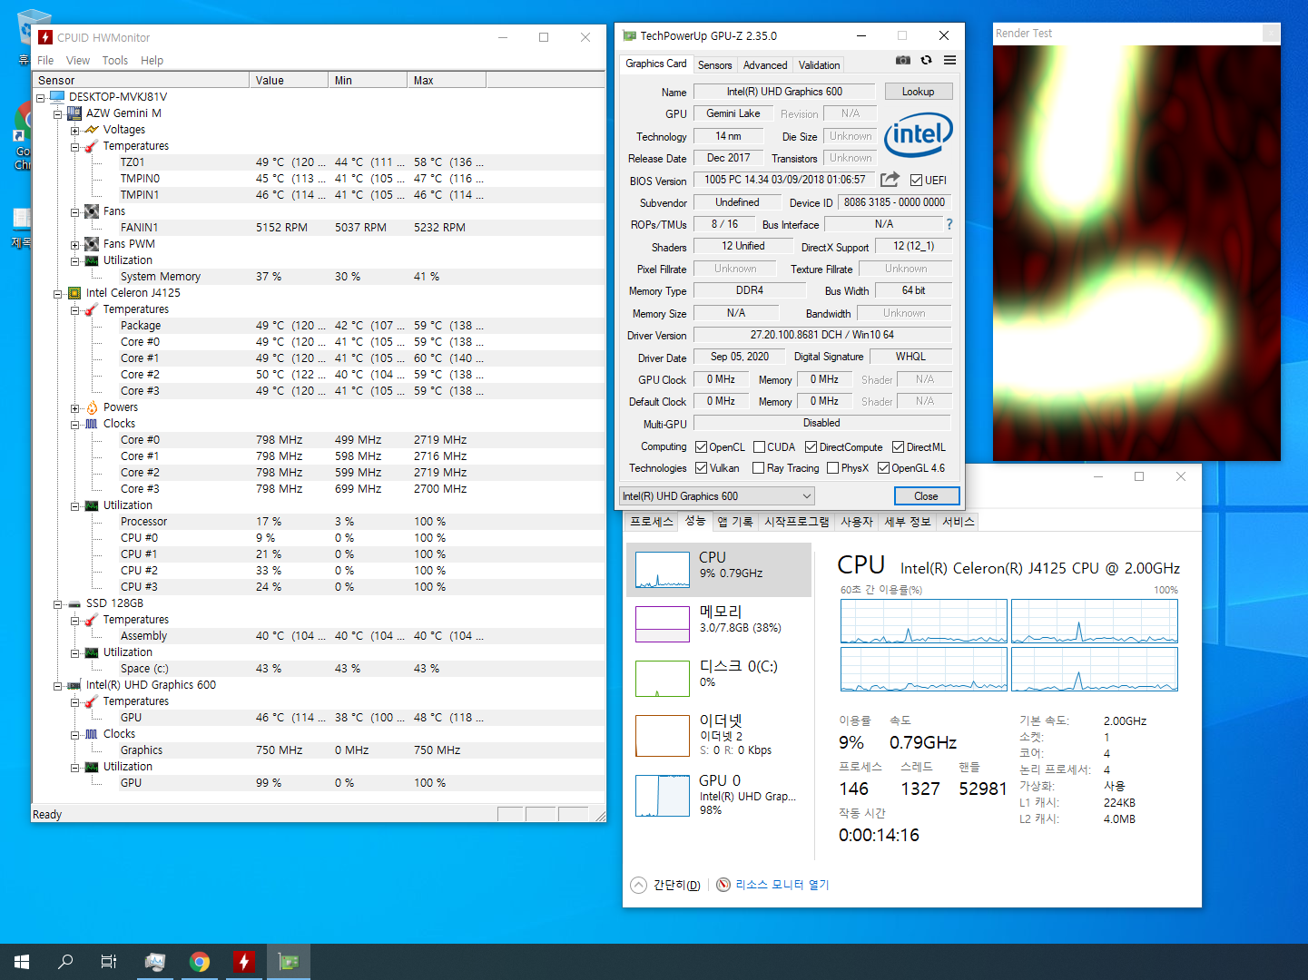This screenshot has height=980, width=1308.
Task: Toggle DirectML checkbox
Action: tap(898, 446)
